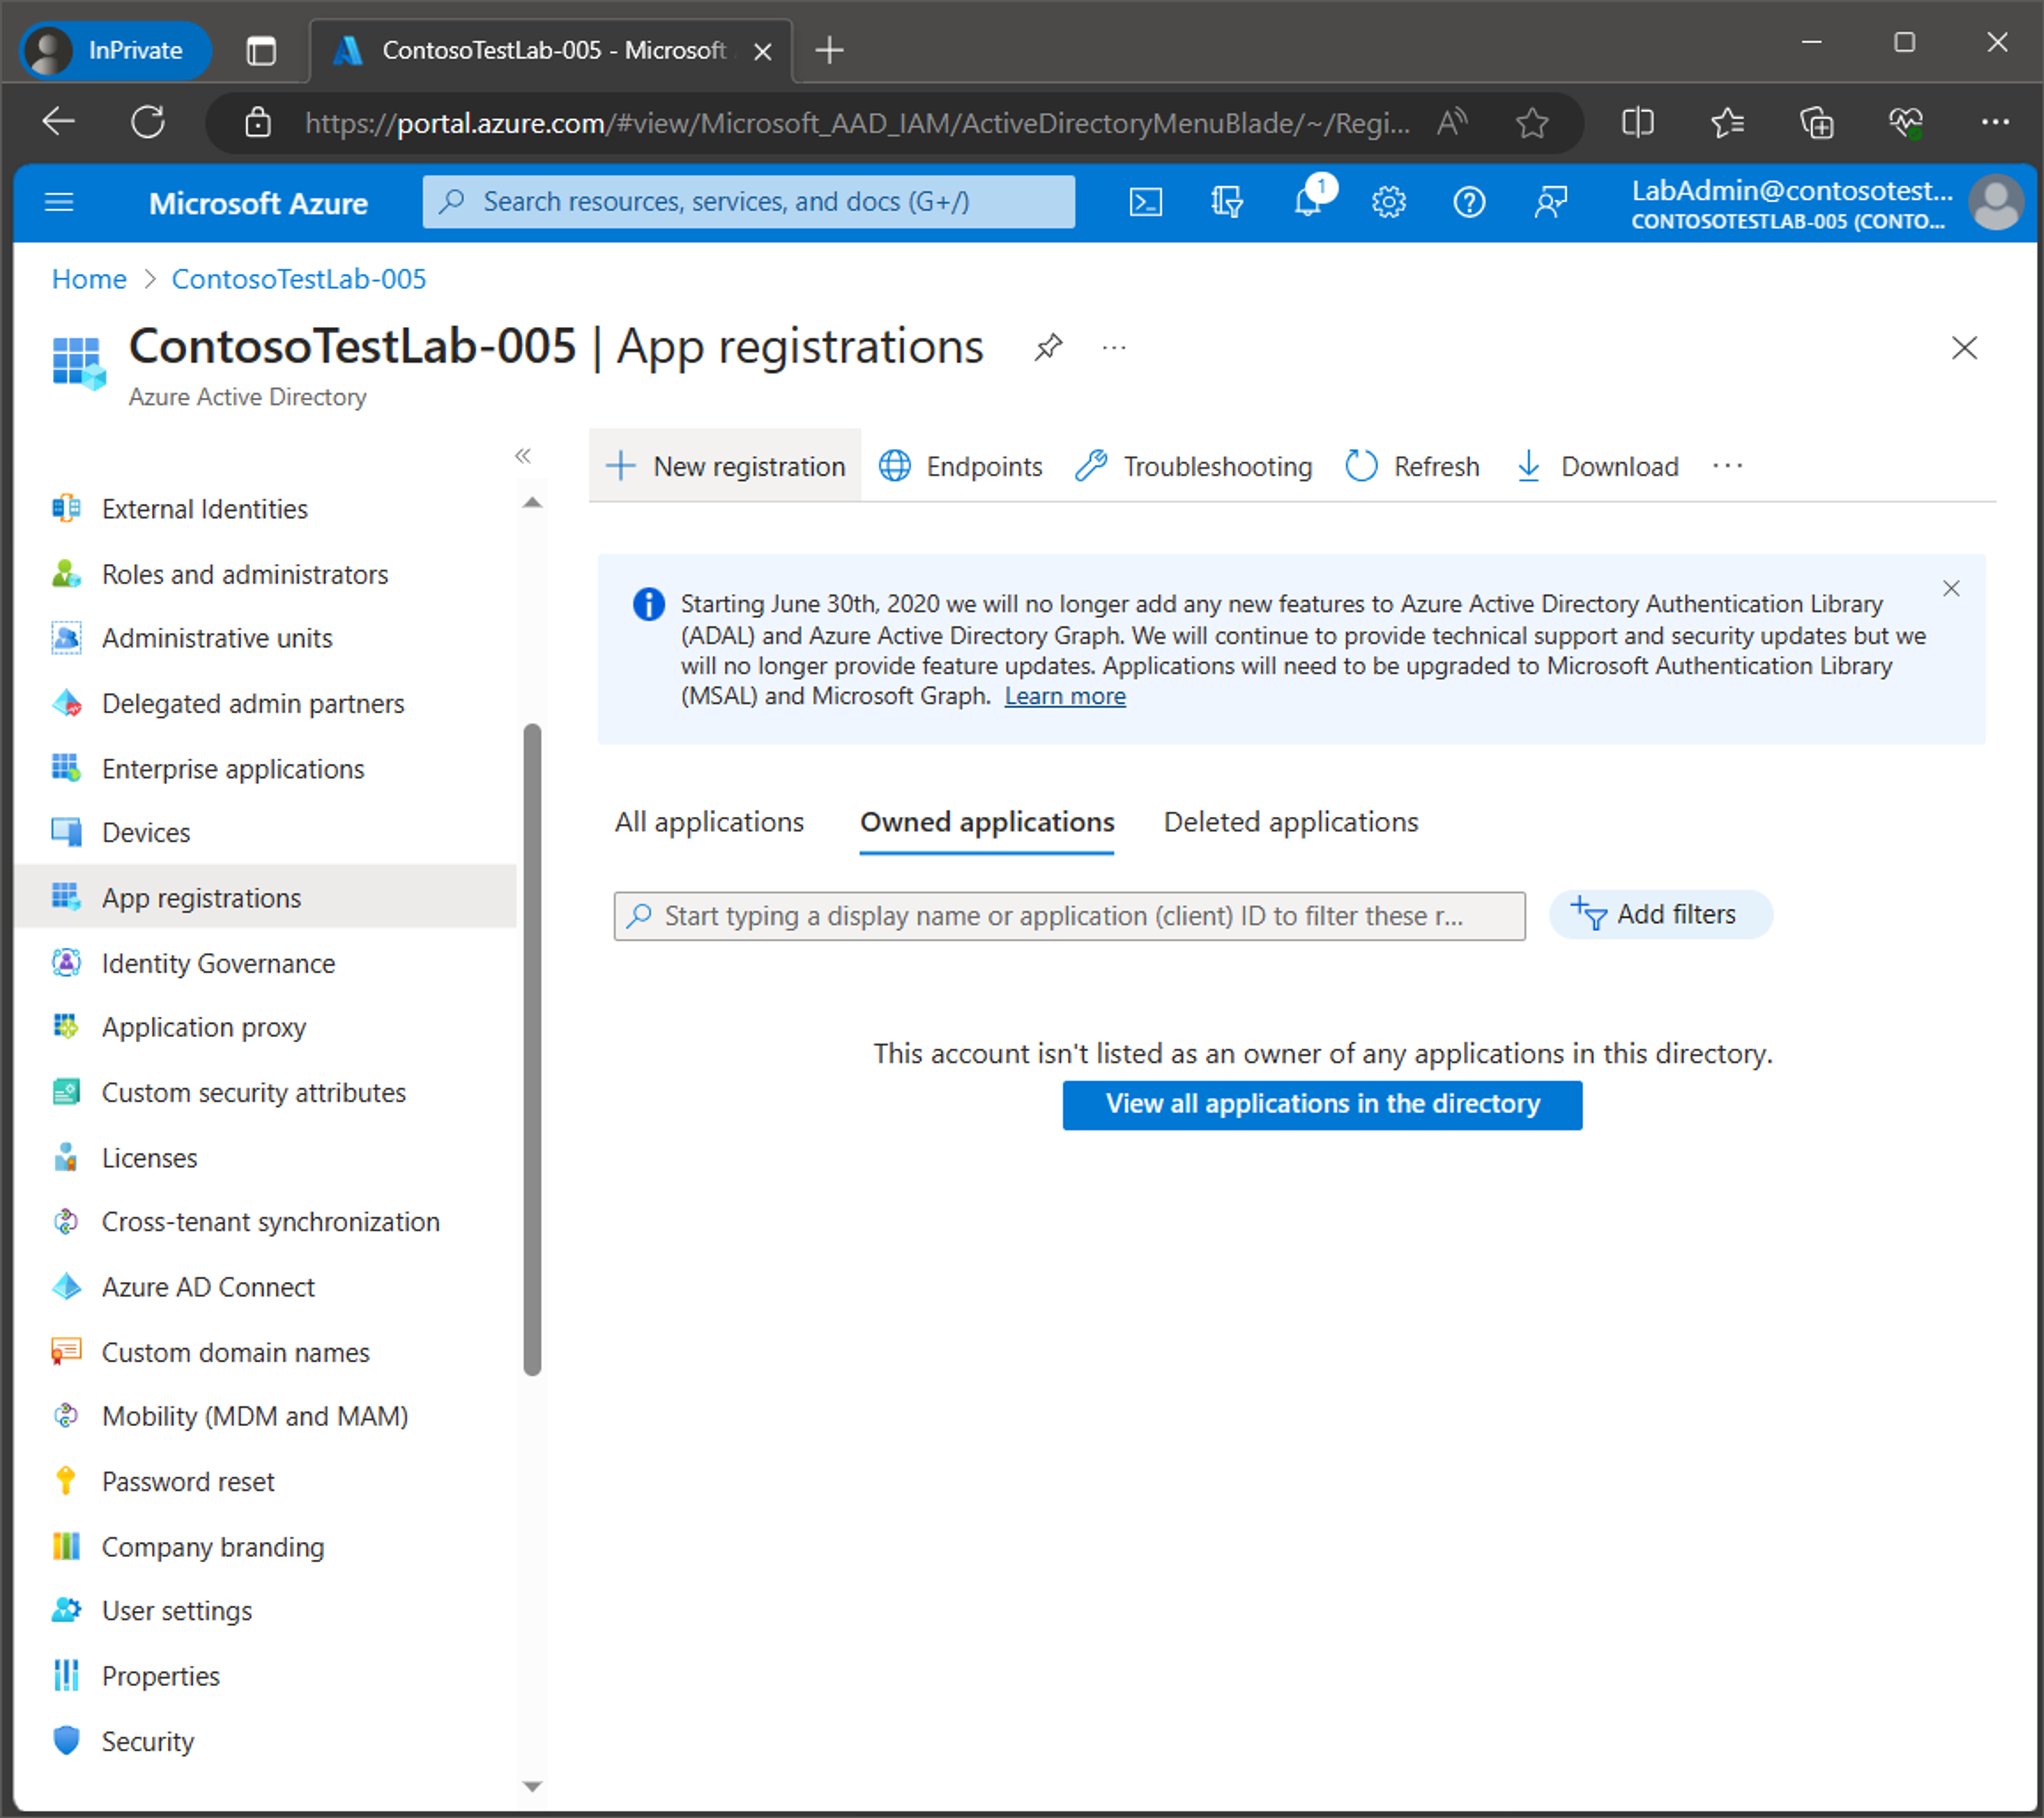Refresh the app registrations list
The height and width of the screenshot is (1818, 2044).
(x=1412, y=466)
